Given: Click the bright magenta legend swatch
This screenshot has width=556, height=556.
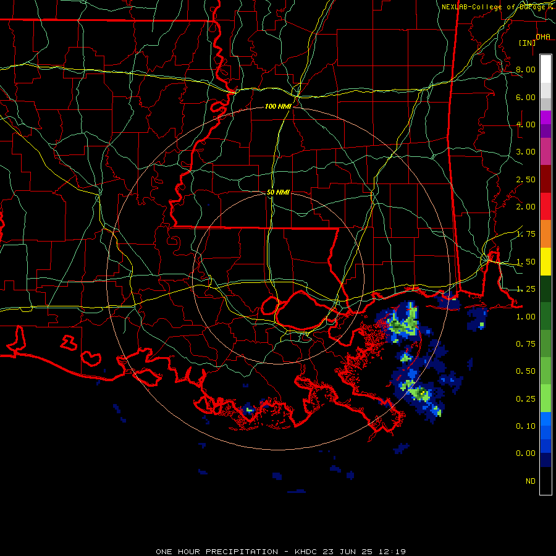Looking at the screenshot, I should click(x=545, y=117).
